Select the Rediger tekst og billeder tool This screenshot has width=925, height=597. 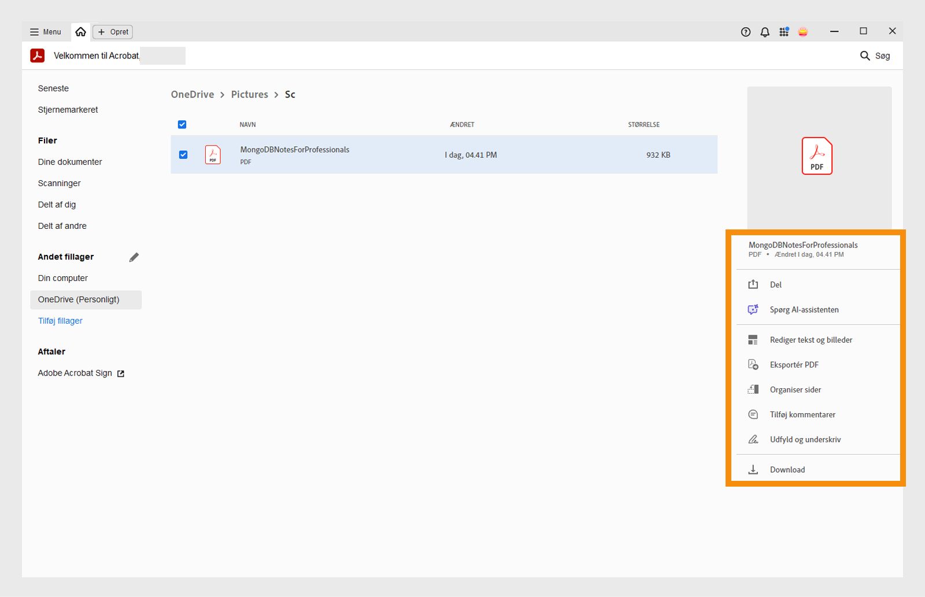[811, 339]
